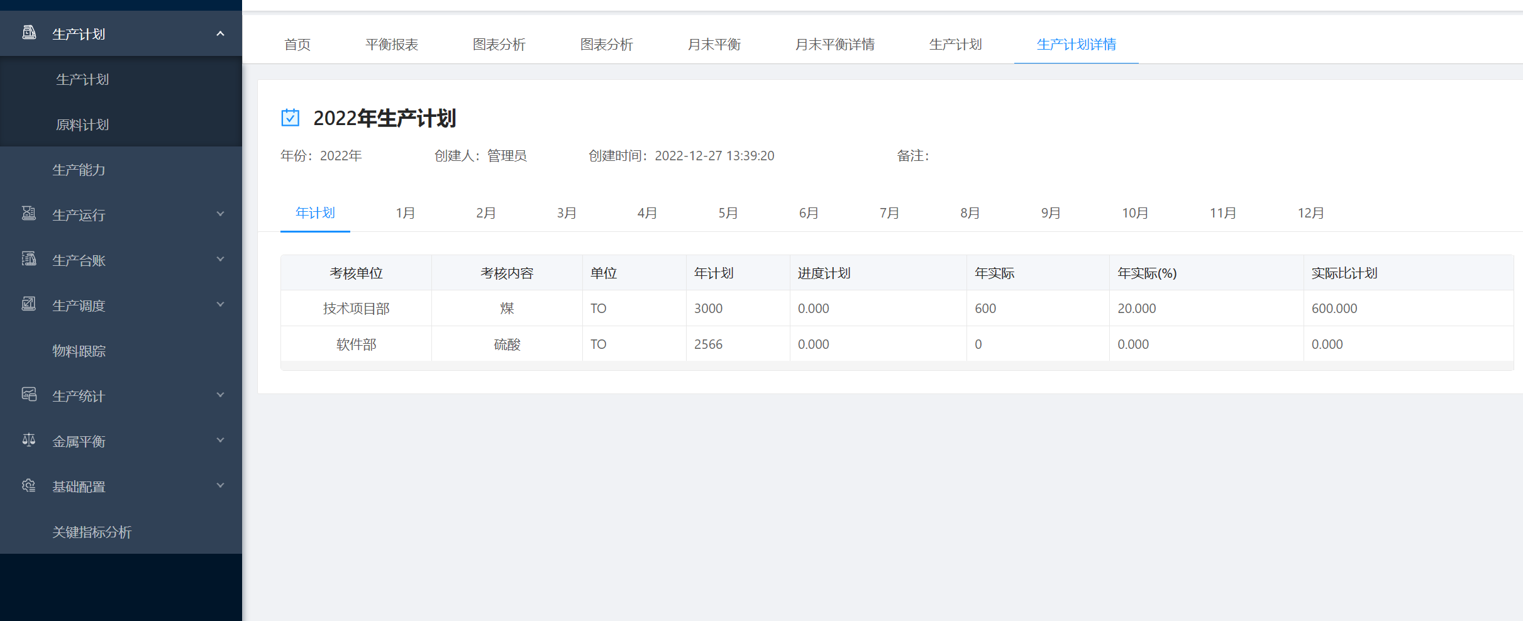Click the 生产统计 sidebar icon
This screenshot has width=1523, height=621.
29,395
